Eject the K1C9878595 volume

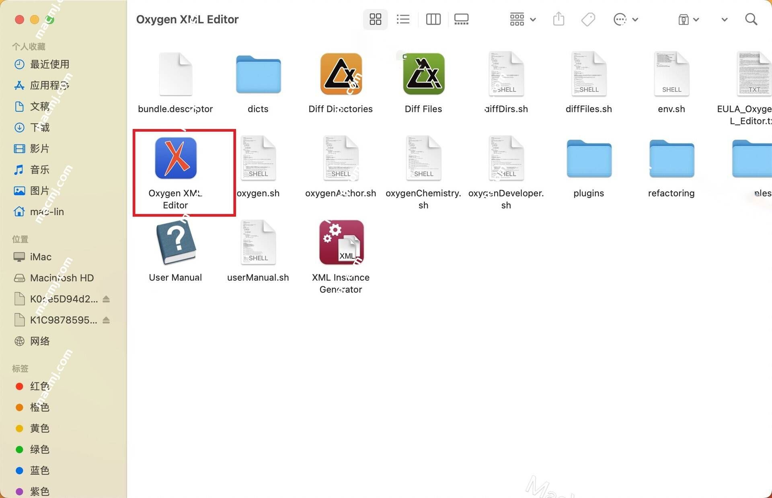106,320
